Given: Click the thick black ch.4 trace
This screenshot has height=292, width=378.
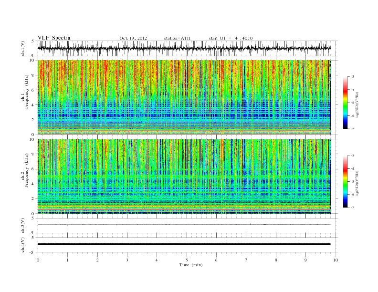Looking at the screenshot, I should [184, 244].
